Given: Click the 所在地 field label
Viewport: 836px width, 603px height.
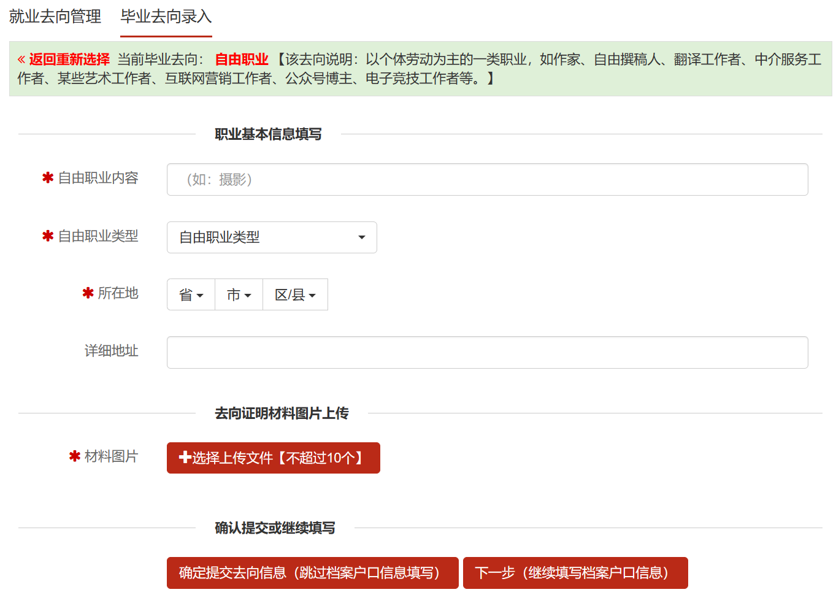Looking at the screenshot, I should point(118,293).
